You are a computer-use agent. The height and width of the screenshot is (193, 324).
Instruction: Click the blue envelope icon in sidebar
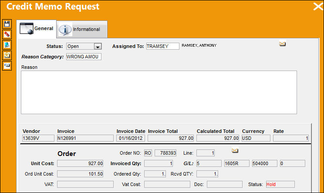7,66
